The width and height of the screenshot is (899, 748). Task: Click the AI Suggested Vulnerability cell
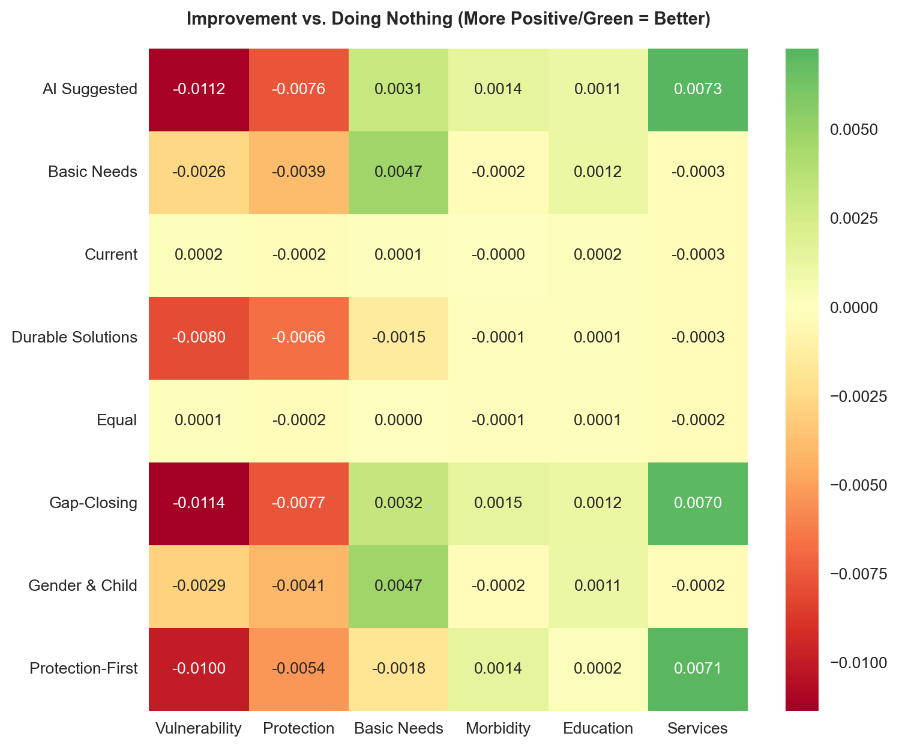click(x=199, y=89)
